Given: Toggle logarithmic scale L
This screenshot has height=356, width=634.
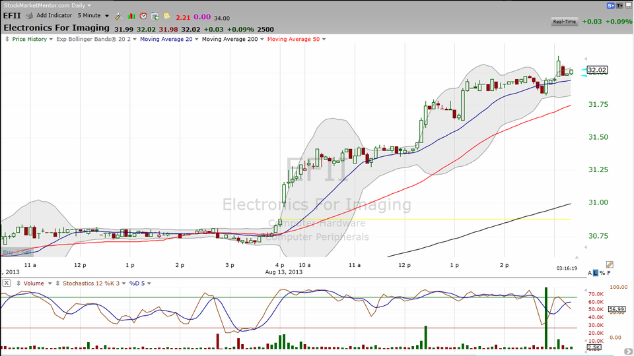Looking at the screenshot, I should click(x=595, y=273).
